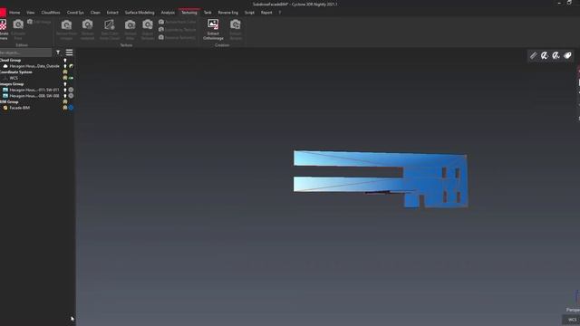Open the Tank ribbon tab
This screenshot has height=326, width=580.
(208, 12)
